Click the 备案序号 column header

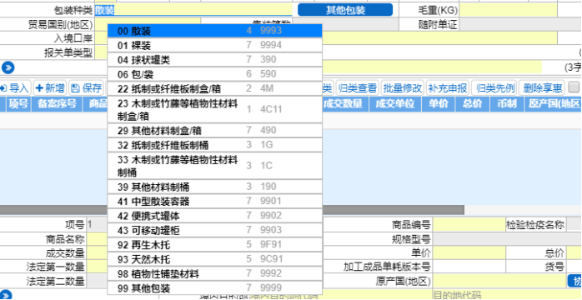tap(57, 104)
